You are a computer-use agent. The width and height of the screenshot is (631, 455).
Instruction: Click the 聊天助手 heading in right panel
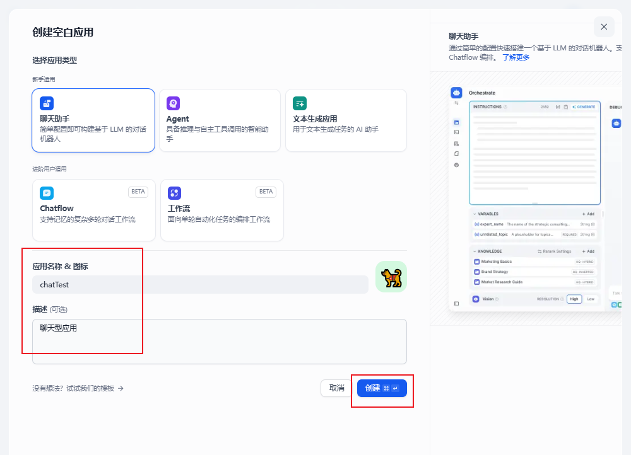pyautogui.click(x=464, y=36)
